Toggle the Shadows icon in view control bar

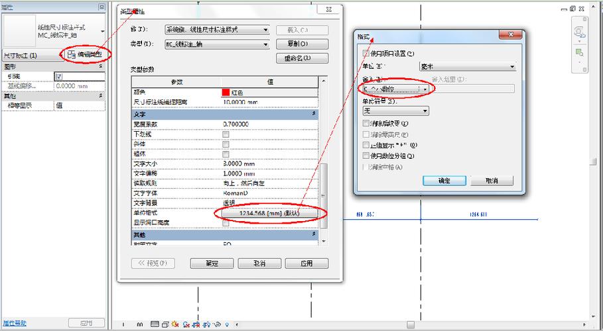[x=186, y=325]
